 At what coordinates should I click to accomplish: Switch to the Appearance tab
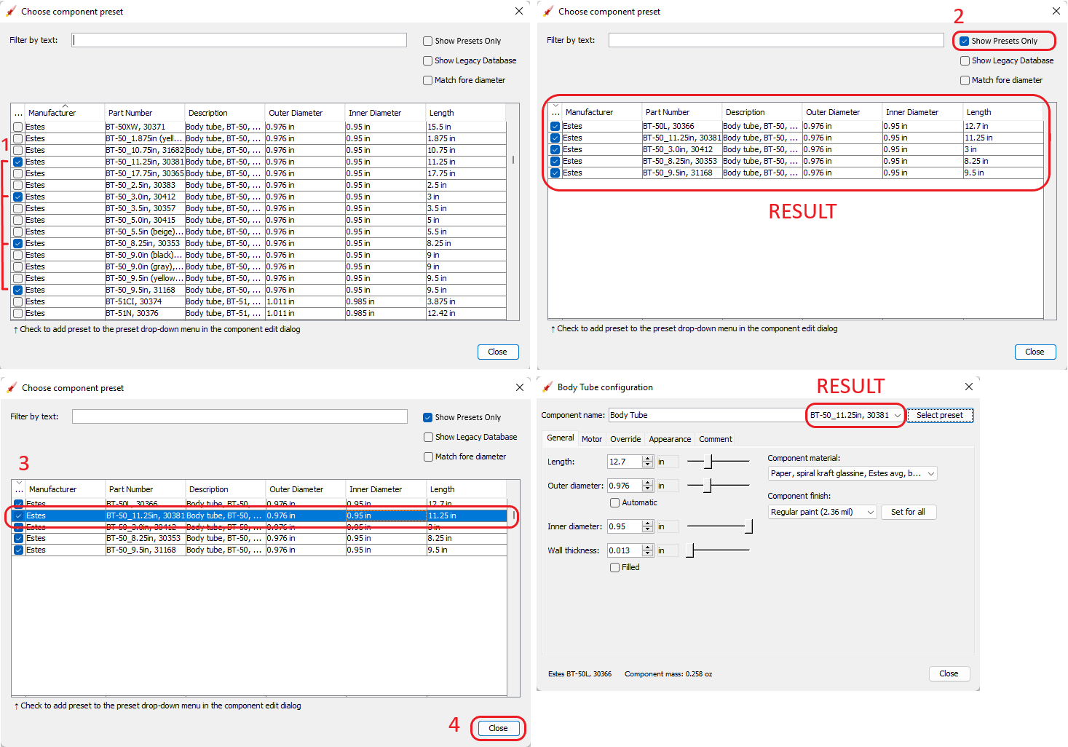[x=669, y=438]
